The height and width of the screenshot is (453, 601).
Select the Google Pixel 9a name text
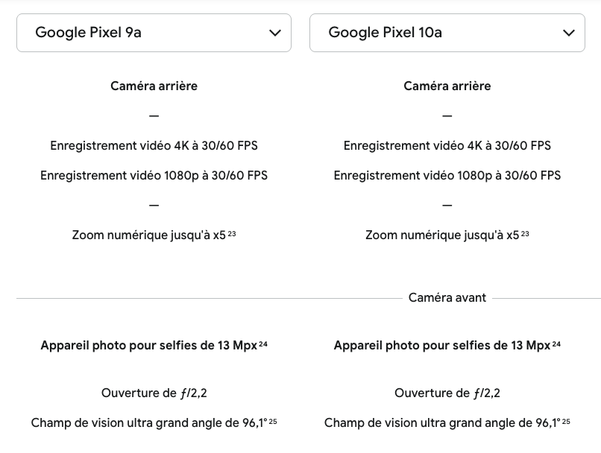88,33
